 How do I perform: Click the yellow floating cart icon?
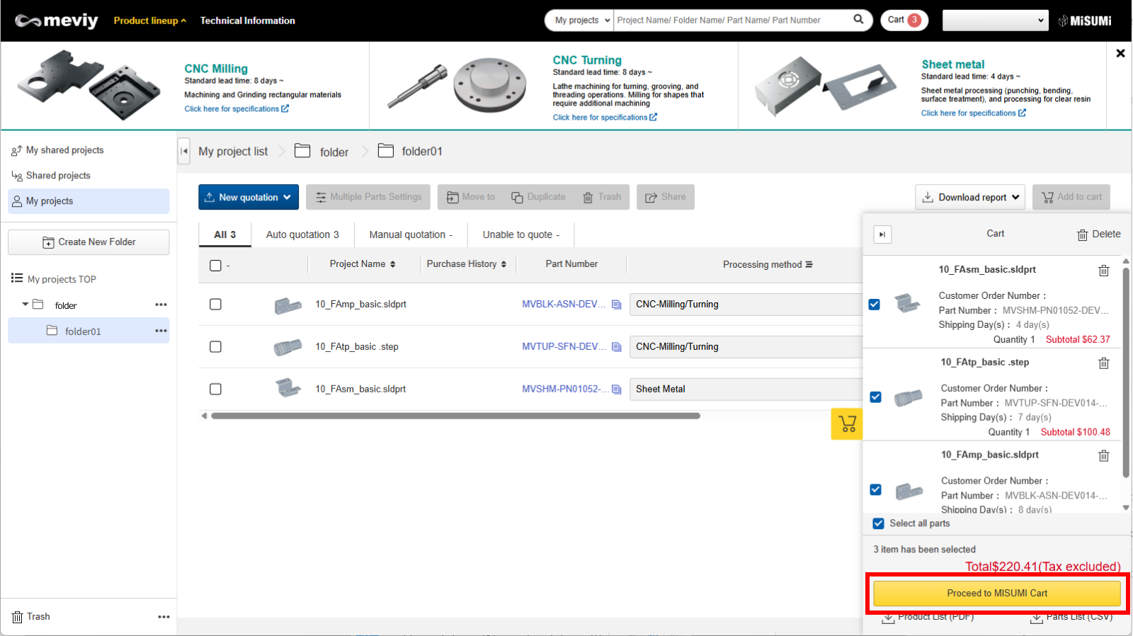(x=847, y=424)
